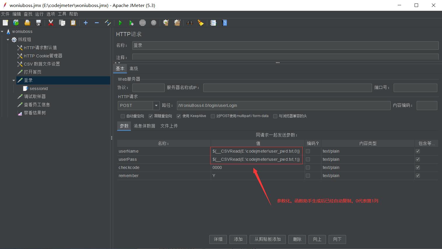Click the Stop test icon
Viewport: 442px width, 249px height.
coord(142,23)
